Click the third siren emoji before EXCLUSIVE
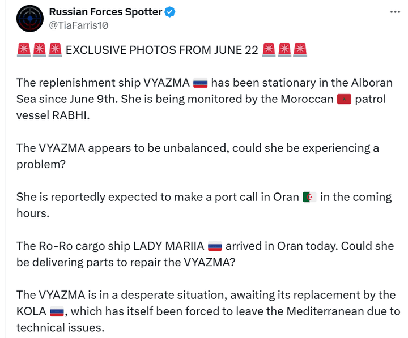 (55, 50)
